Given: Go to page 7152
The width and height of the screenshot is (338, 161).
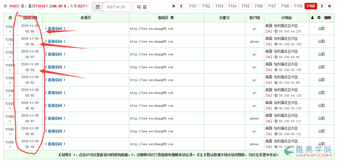Looking at the screenshot, I should [x=206, y=6].
